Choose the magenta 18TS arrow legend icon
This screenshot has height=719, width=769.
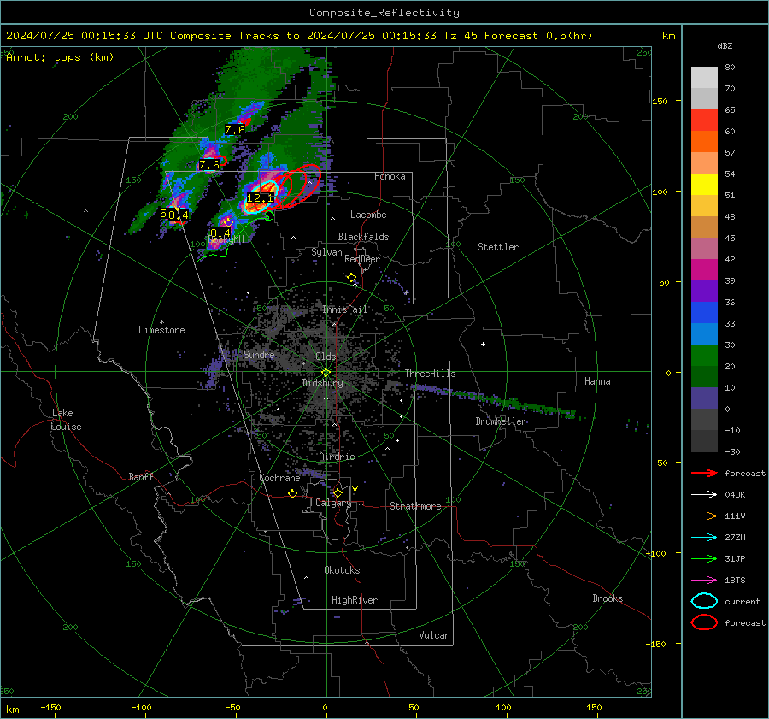[704, 580]
